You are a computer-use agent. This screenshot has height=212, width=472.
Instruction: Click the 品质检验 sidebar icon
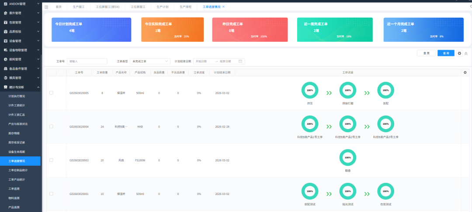(5, 31)
